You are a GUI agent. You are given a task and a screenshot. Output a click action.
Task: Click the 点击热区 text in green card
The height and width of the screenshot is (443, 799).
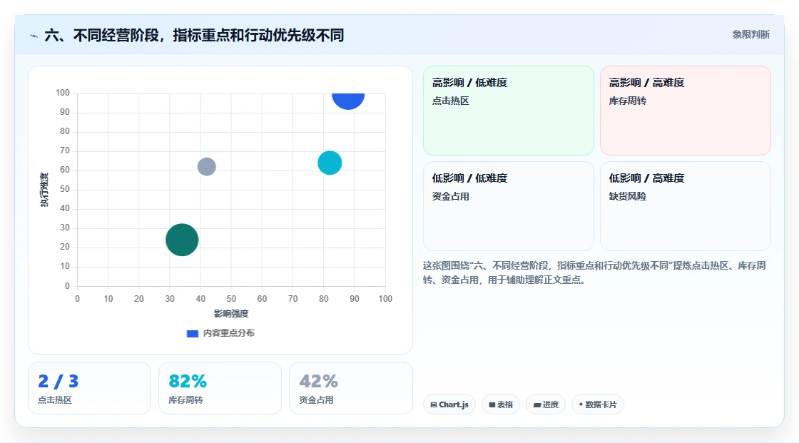pos(450,101)
